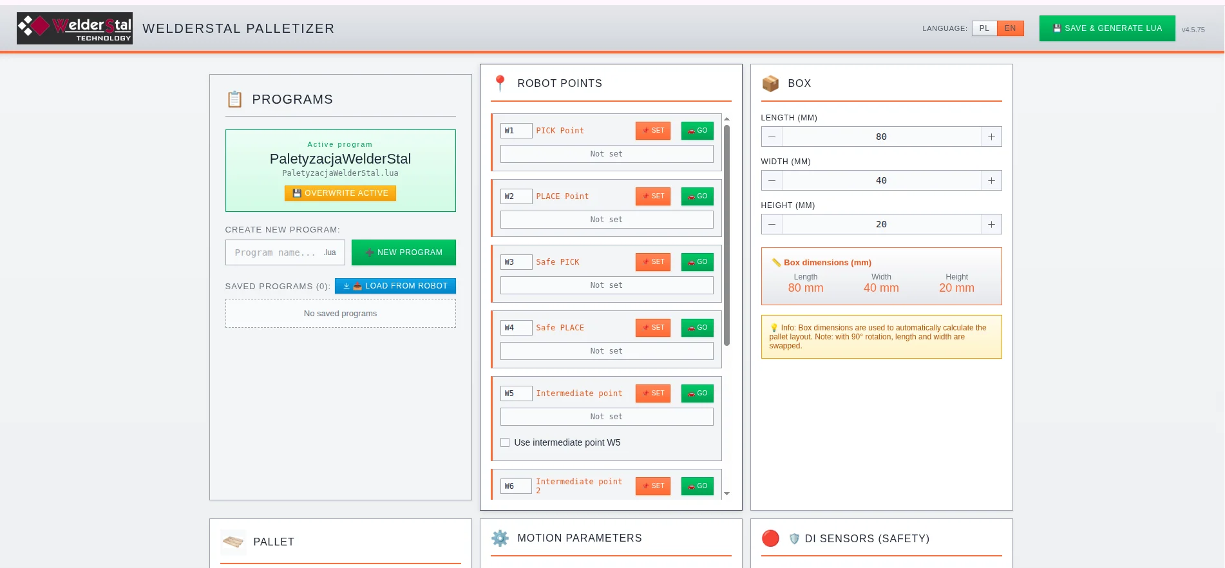Click the W1 PICK Point coordinates field
The image size is (1225, 568).
607,154
